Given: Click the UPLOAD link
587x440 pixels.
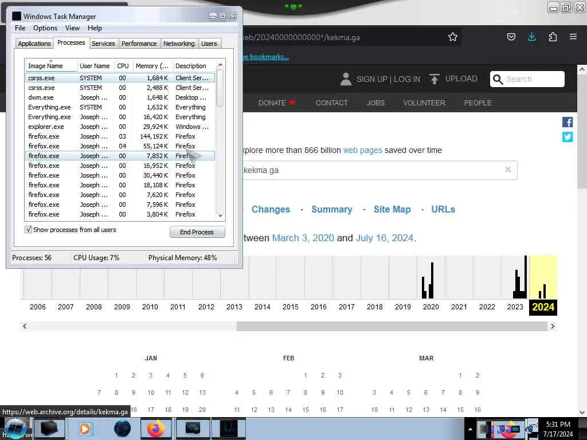Looking at the screenshot, I should pyautogui.click(x=461, y=79).
